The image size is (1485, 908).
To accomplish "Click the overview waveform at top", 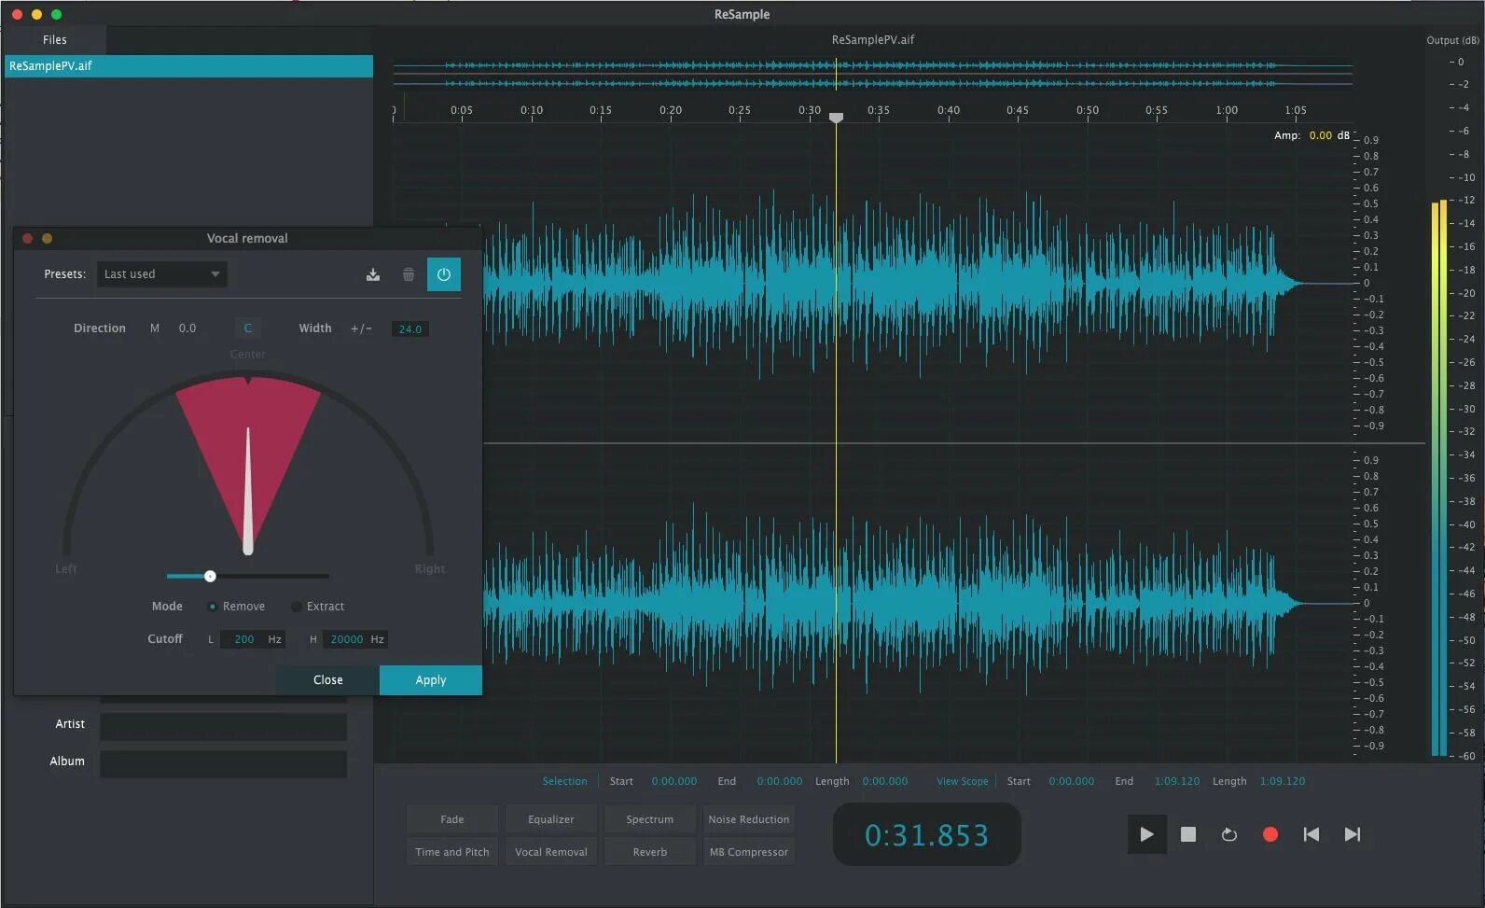I will coord(873,75).
